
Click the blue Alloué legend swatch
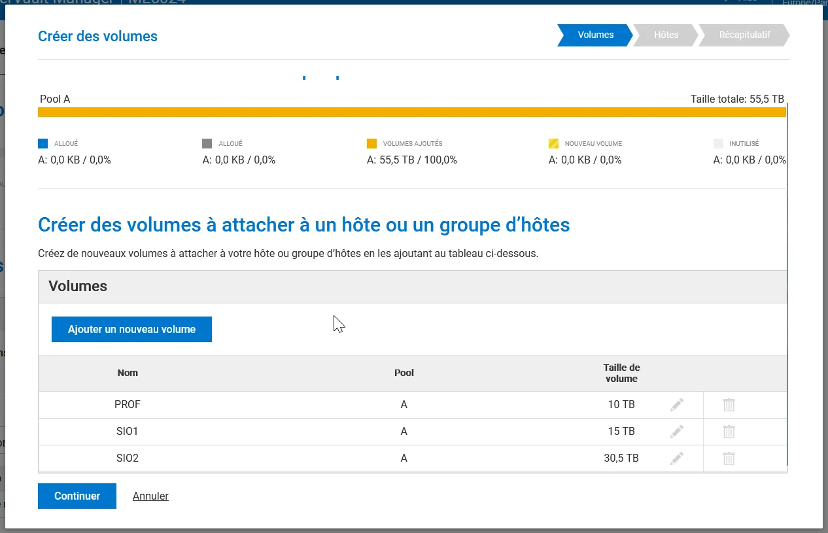(x=43, y=144)
